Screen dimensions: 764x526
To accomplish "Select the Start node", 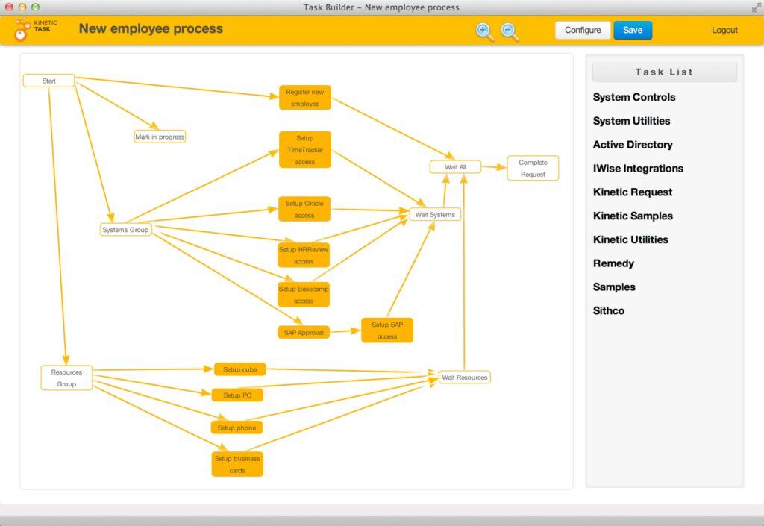I will point(49,81).
